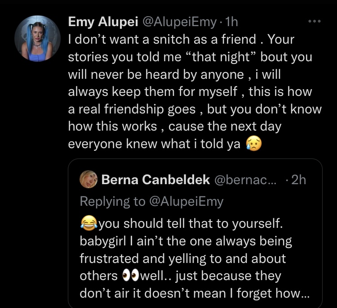The height and width of the screenshot is (308, 337).
Task: Click the @AlupeiEmy mention after Replying to
Action: [x=186, y=202]
